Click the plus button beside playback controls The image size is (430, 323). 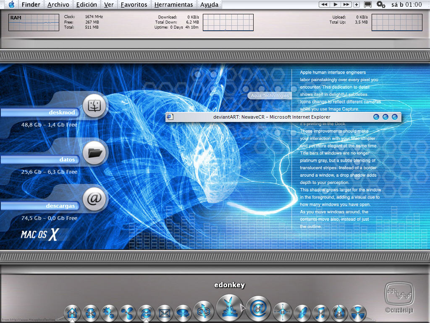click(x=357, y=4)
